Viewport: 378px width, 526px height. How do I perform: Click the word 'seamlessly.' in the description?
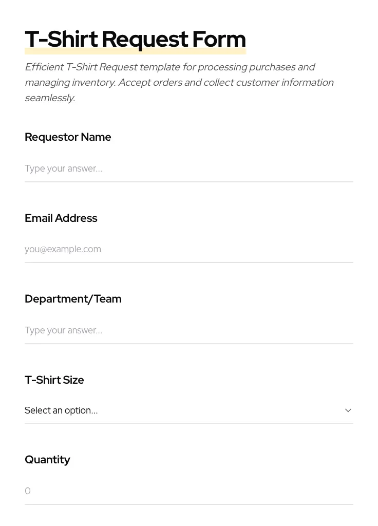(50, 98)
